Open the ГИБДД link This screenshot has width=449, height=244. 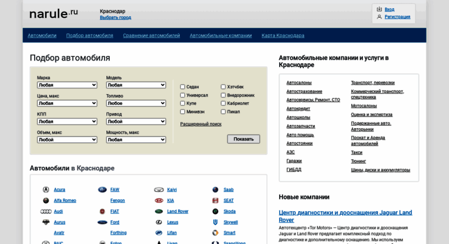point(294,170)
